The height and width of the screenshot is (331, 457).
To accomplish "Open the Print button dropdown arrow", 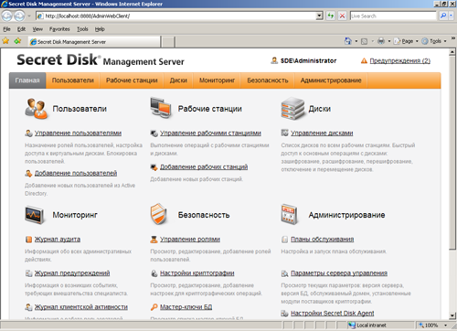I will (x=389, y=41).
